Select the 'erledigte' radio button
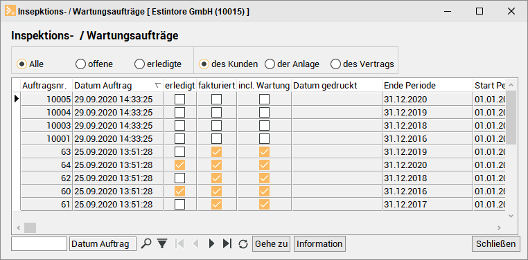 tap(139, 64)
